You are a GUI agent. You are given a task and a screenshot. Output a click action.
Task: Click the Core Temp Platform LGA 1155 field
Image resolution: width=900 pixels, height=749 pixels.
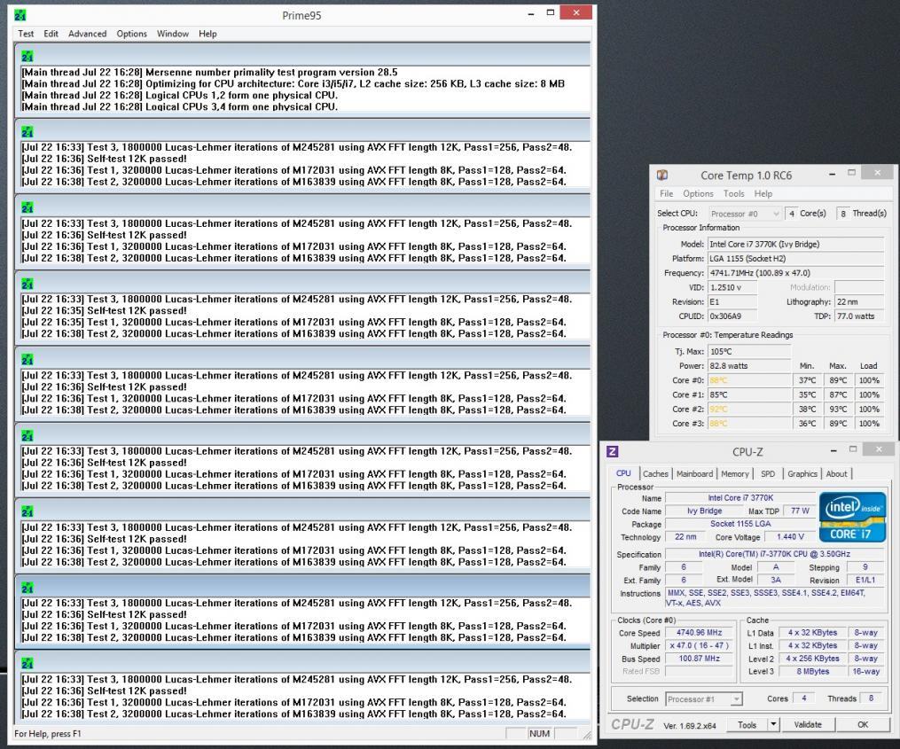[x=795, y=259]
